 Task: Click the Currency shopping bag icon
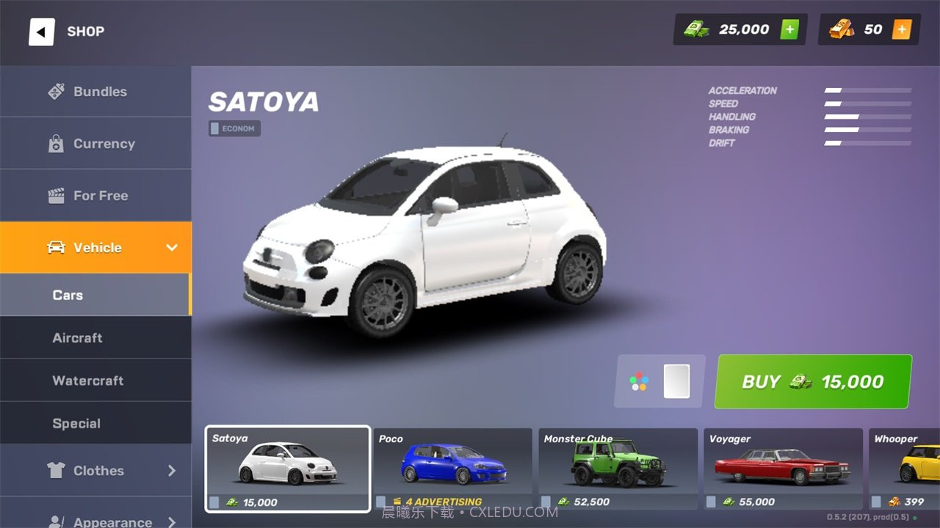56,144
